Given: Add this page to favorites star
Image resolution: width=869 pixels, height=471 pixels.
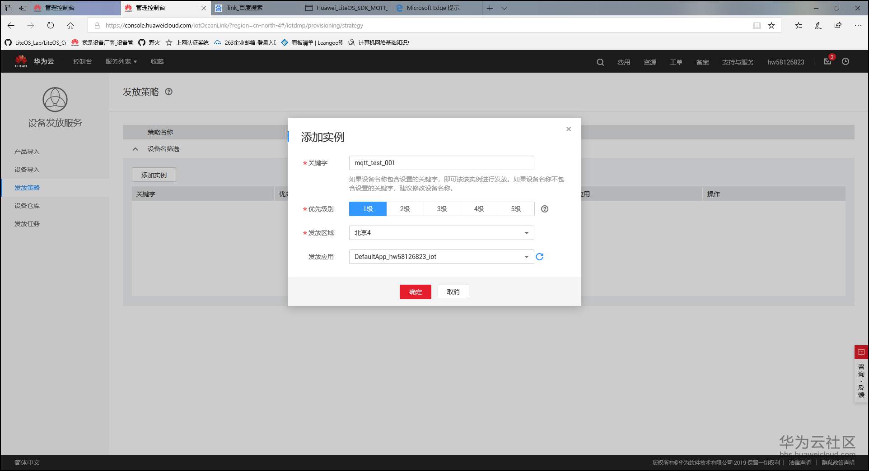Looking at the screenshot, I should tap(771, 25).
